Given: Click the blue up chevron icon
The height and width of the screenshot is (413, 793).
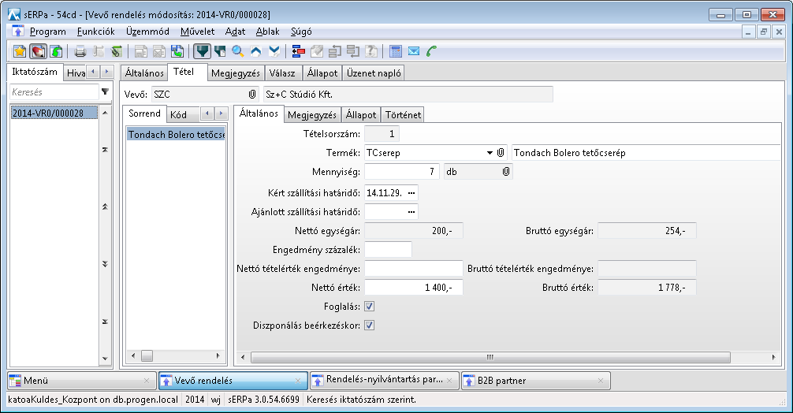Looking at the screenshot, I should [256, 51].
